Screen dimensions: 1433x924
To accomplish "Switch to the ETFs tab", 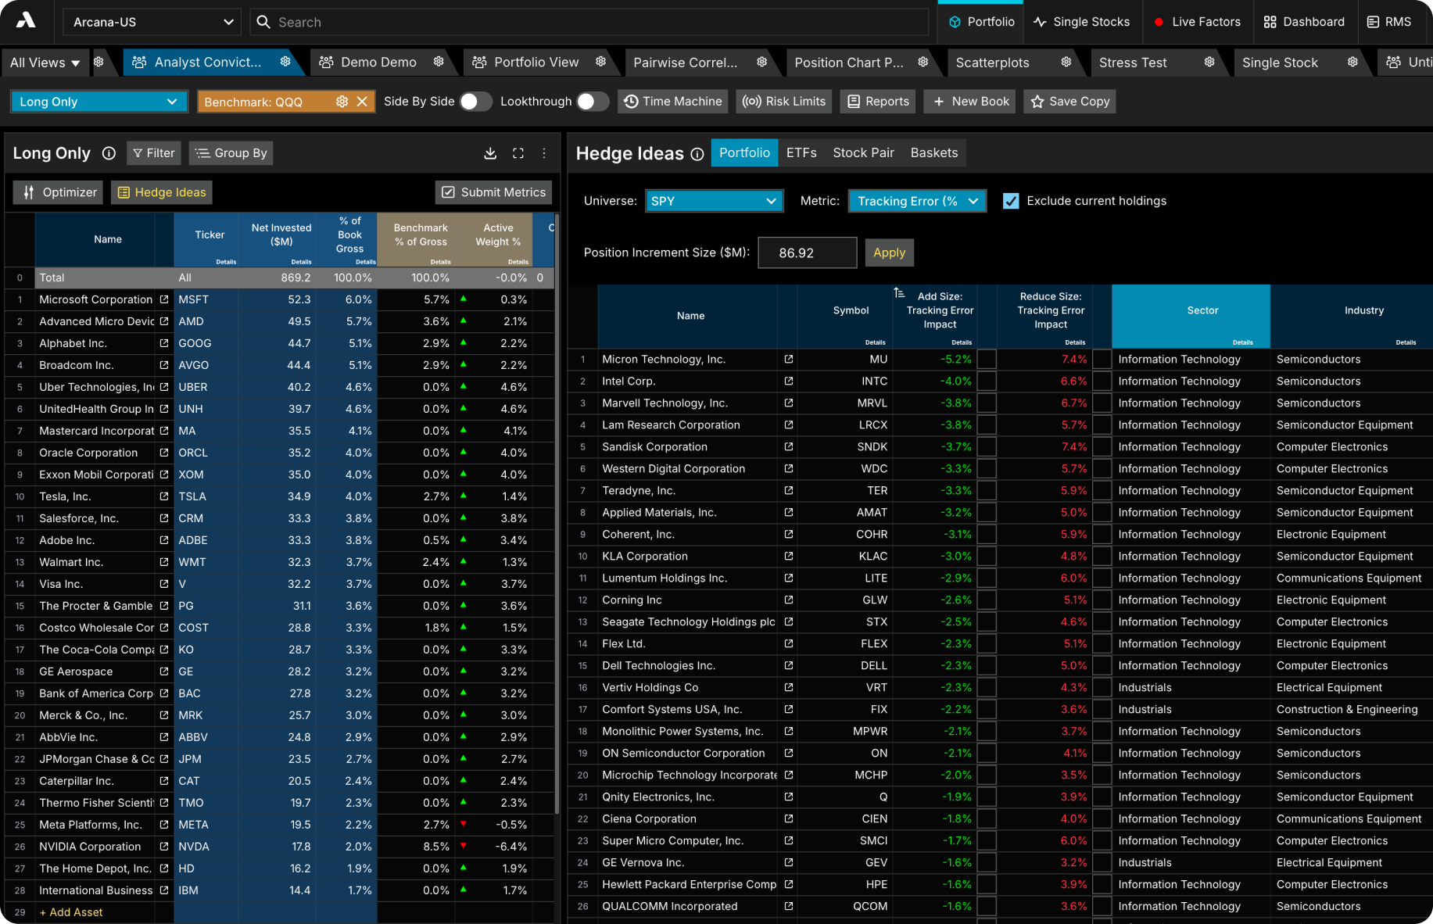I will point(801,152).
